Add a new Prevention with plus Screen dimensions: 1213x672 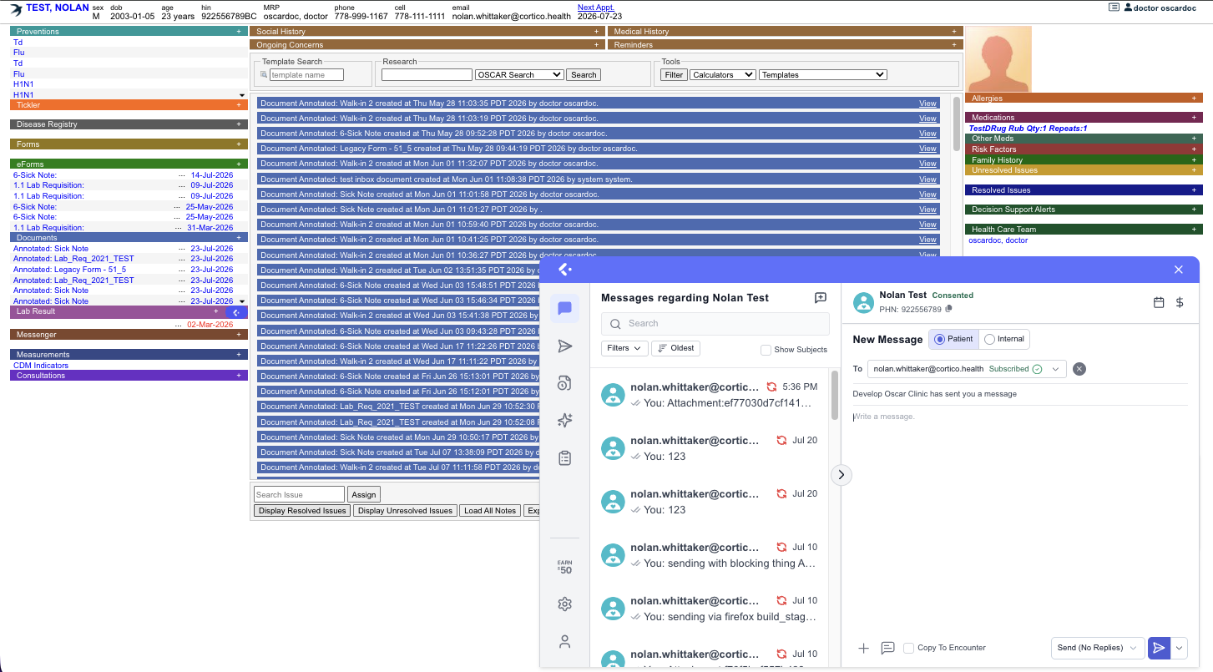pyautogui.click(x=239, y=31)
